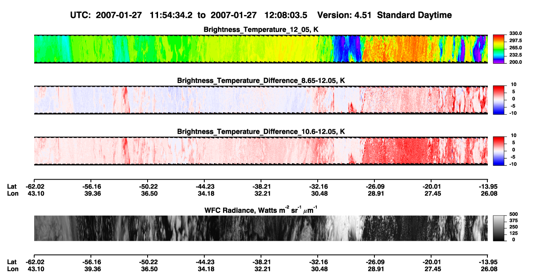542x278 pixels.
Task: Click 'Version: 4.51' in the header
Action: 345,15
